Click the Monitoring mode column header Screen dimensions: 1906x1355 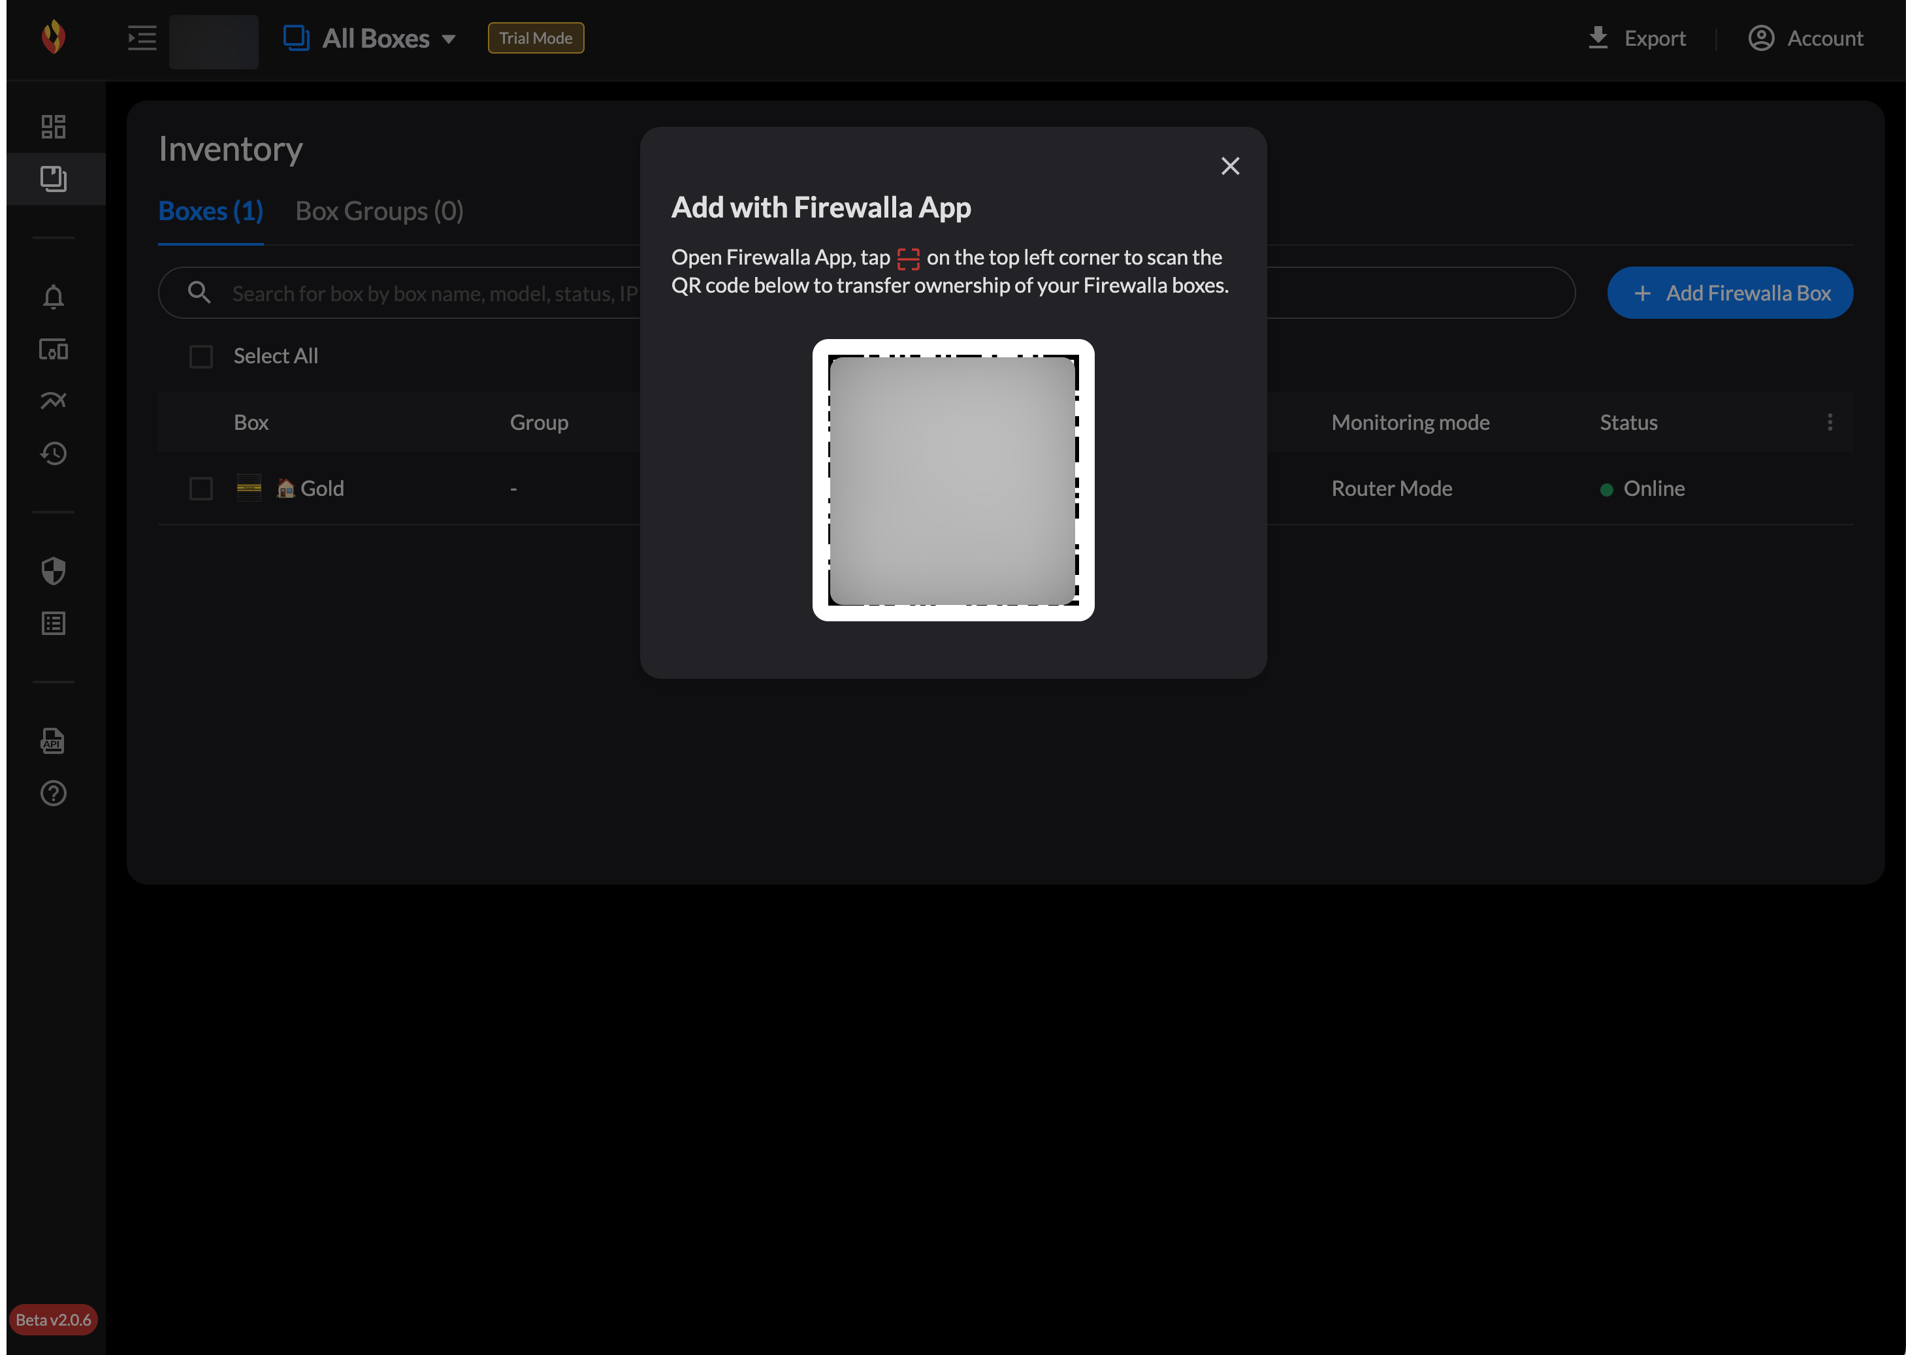1410,422
